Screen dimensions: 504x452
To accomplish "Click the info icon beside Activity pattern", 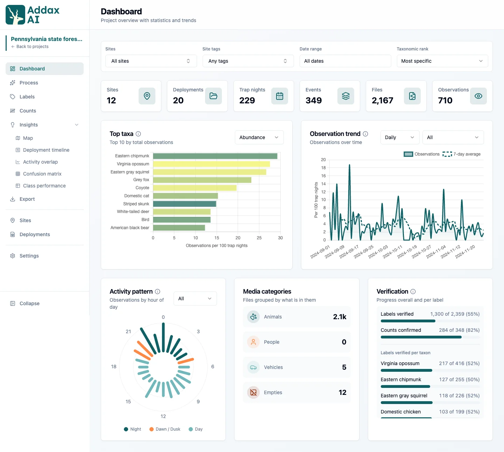I will (157, 292).
